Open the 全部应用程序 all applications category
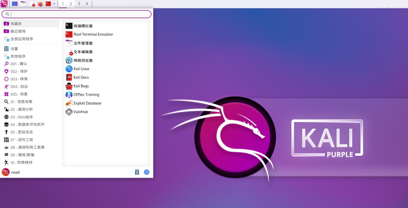The height and width of the screenshot is (208, 408). click(30, 39)
